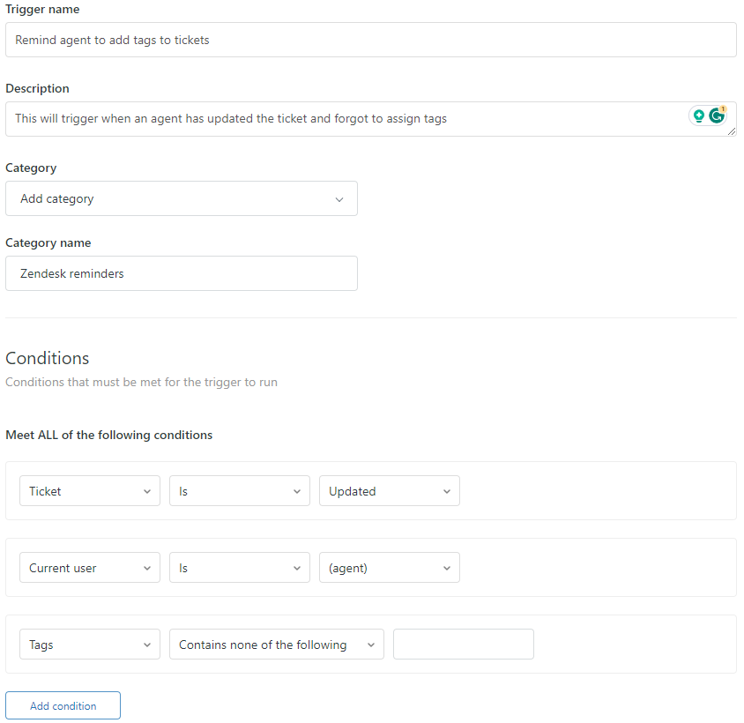
Task: Open Grammarly by clicking the G icon badge
Action: [x=716, y=116]
